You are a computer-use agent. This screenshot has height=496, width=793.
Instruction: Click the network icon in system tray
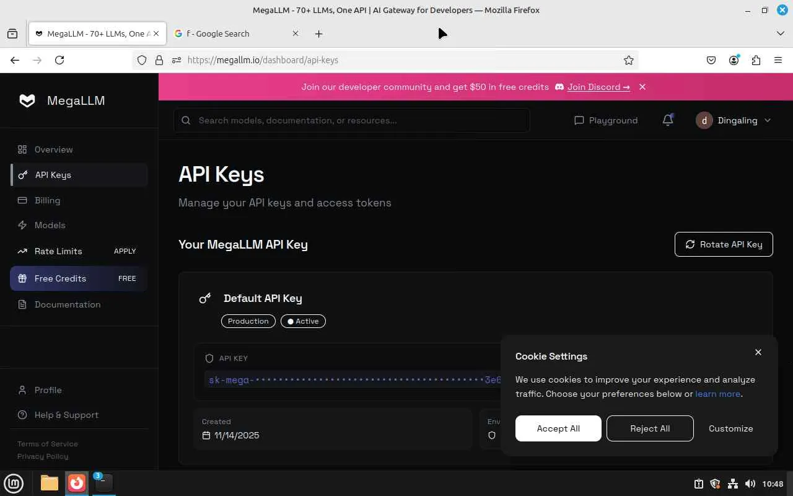click(x=732, y=484)
